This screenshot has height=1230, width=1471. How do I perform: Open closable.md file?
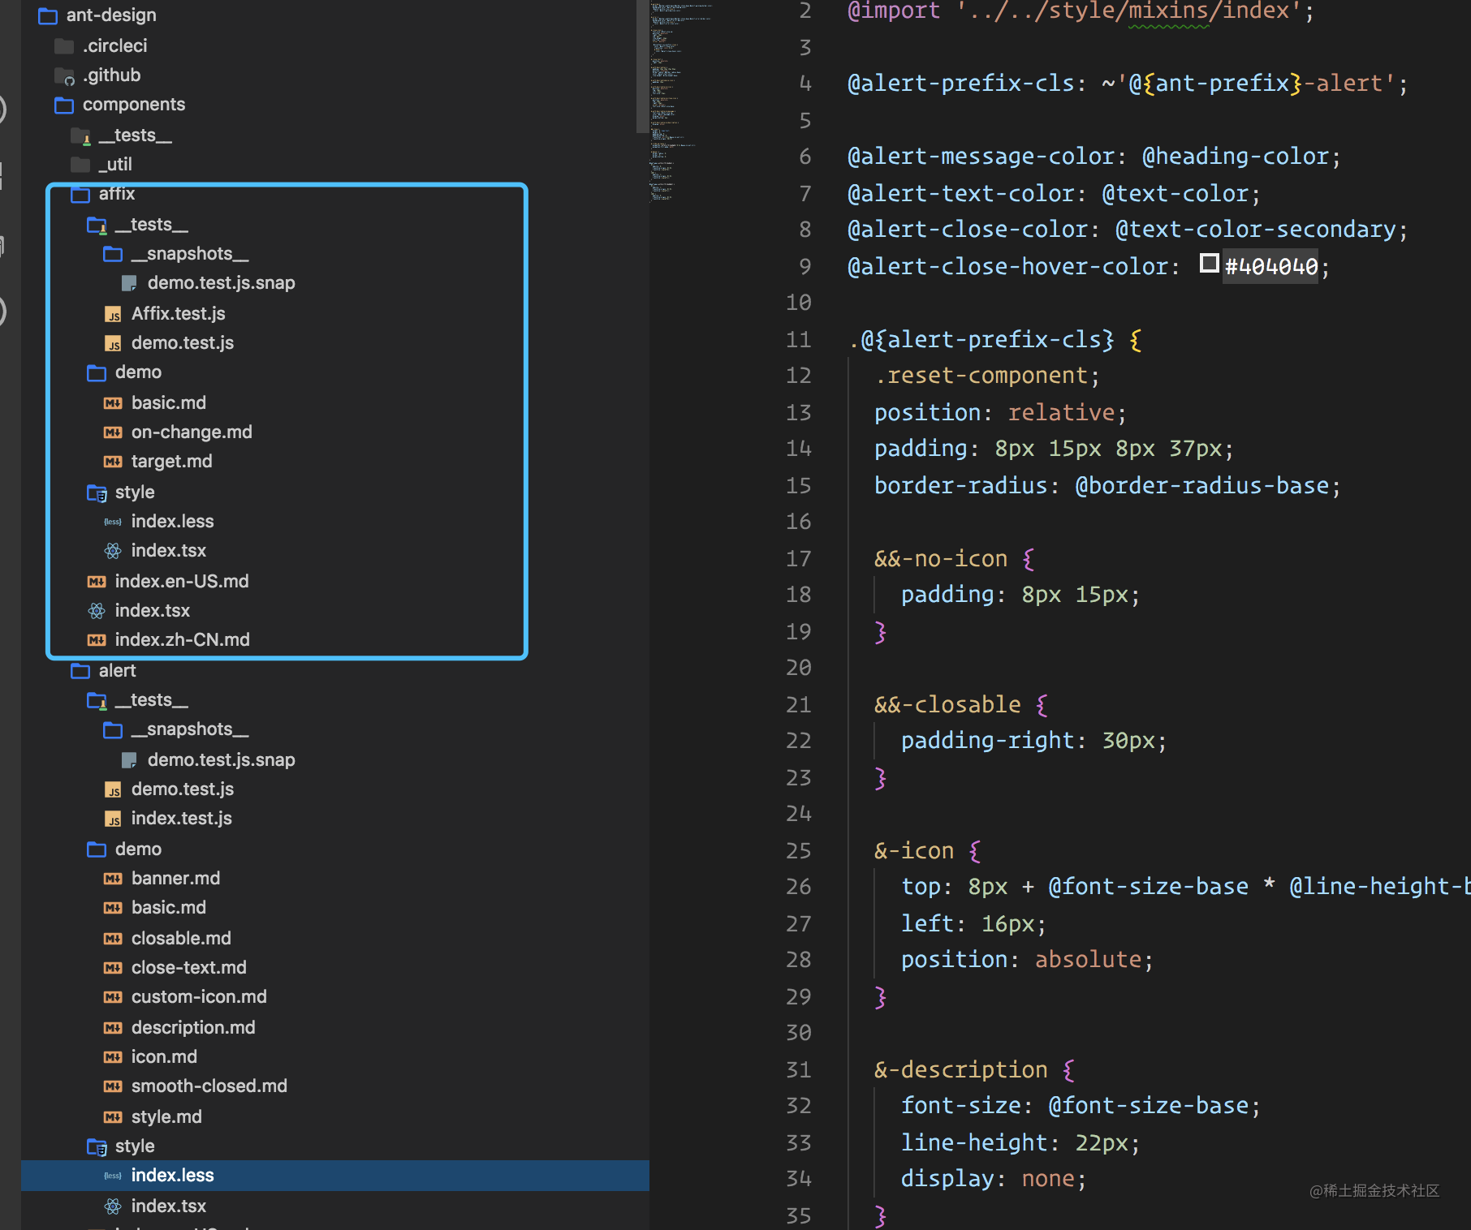[182, 938]
